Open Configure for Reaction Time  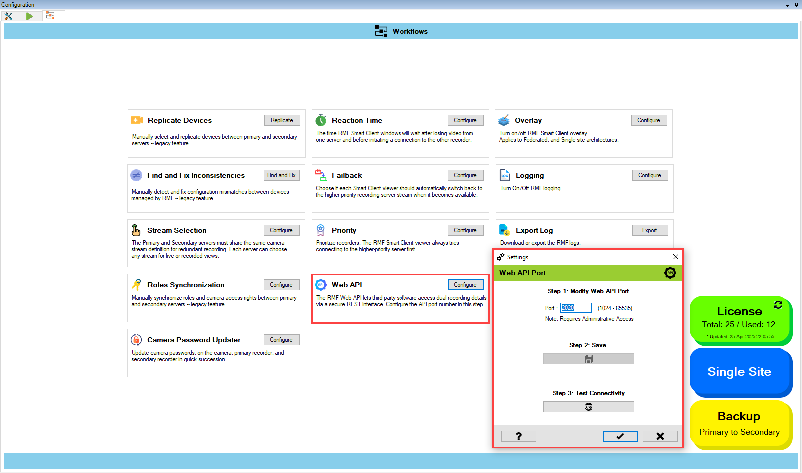pyautogui.click(x=465, y=120)
